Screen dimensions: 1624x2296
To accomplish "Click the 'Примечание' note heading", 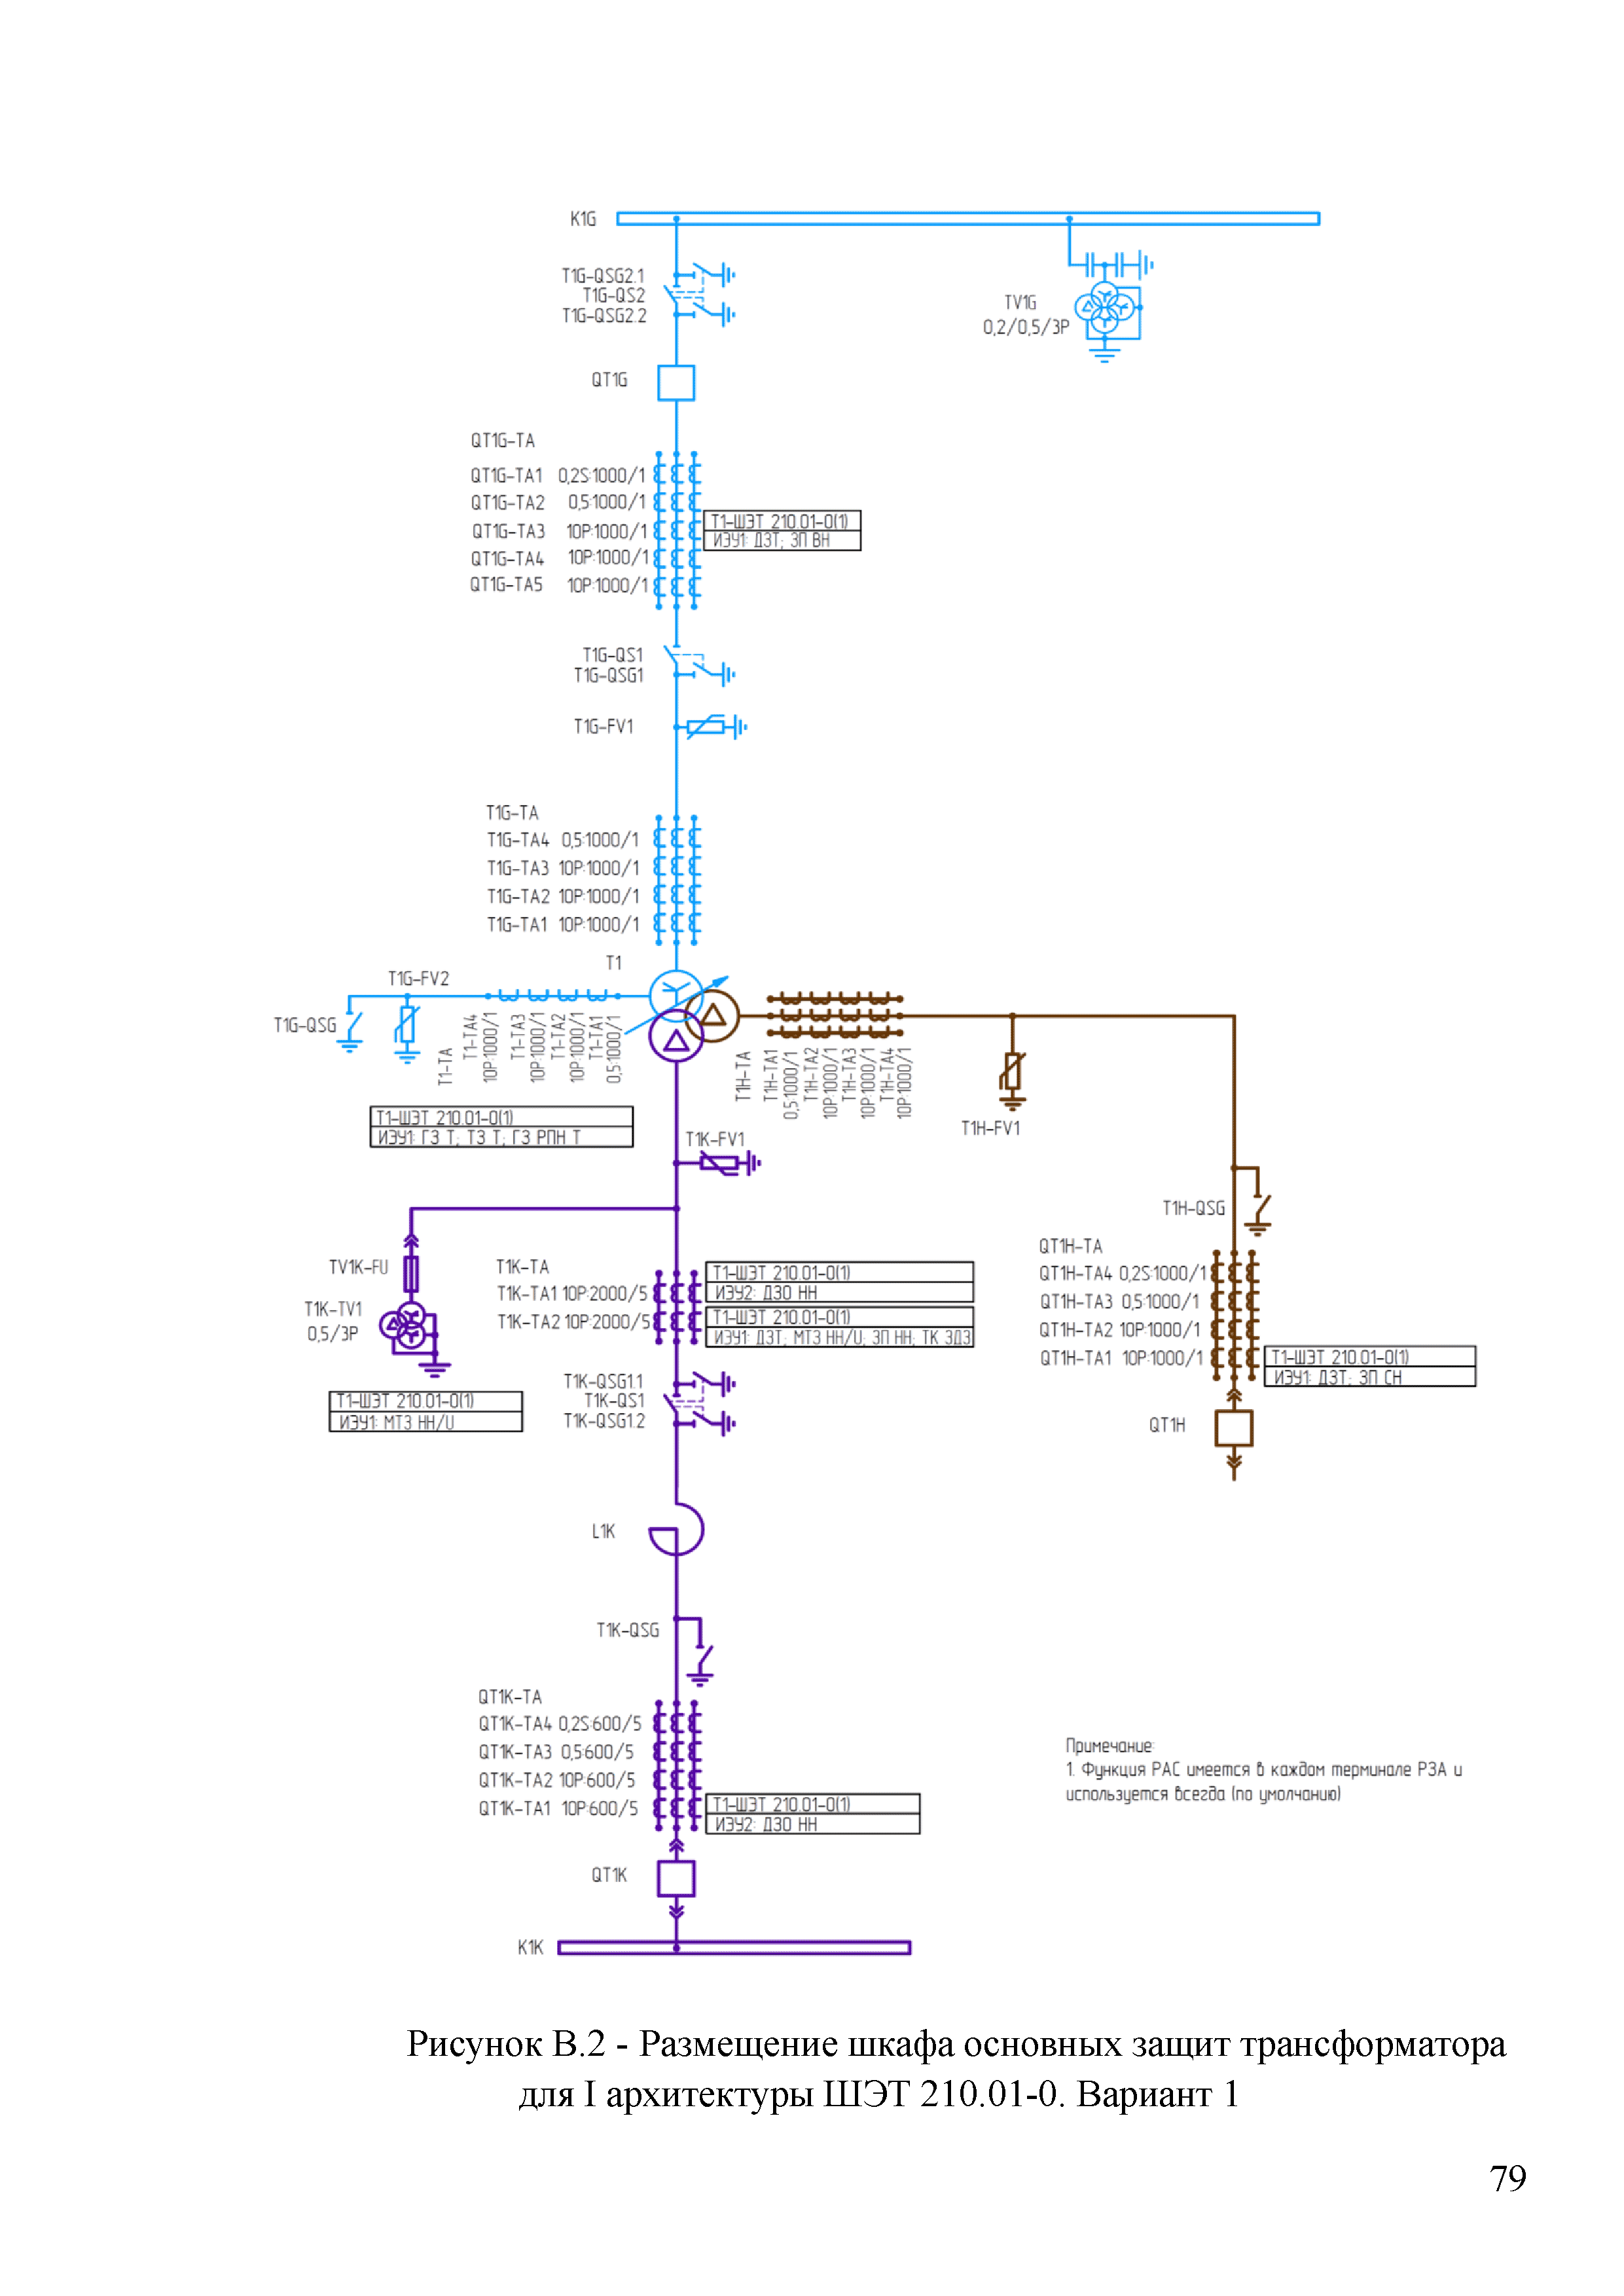I will [1109, 1745].
